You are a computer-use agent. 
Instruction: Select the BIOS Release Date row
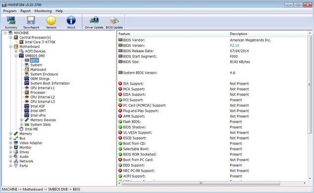tap(212, 51)
